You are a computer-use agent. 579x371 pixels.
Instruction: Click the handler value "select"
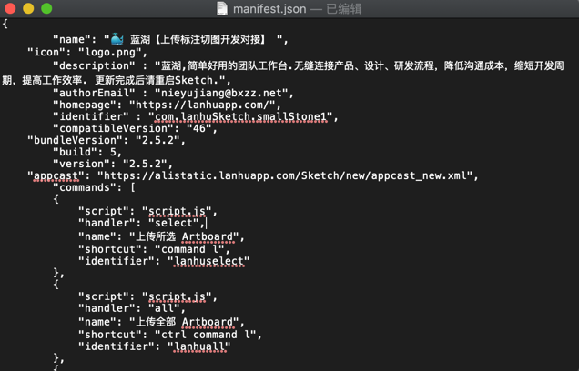[174, 223]
